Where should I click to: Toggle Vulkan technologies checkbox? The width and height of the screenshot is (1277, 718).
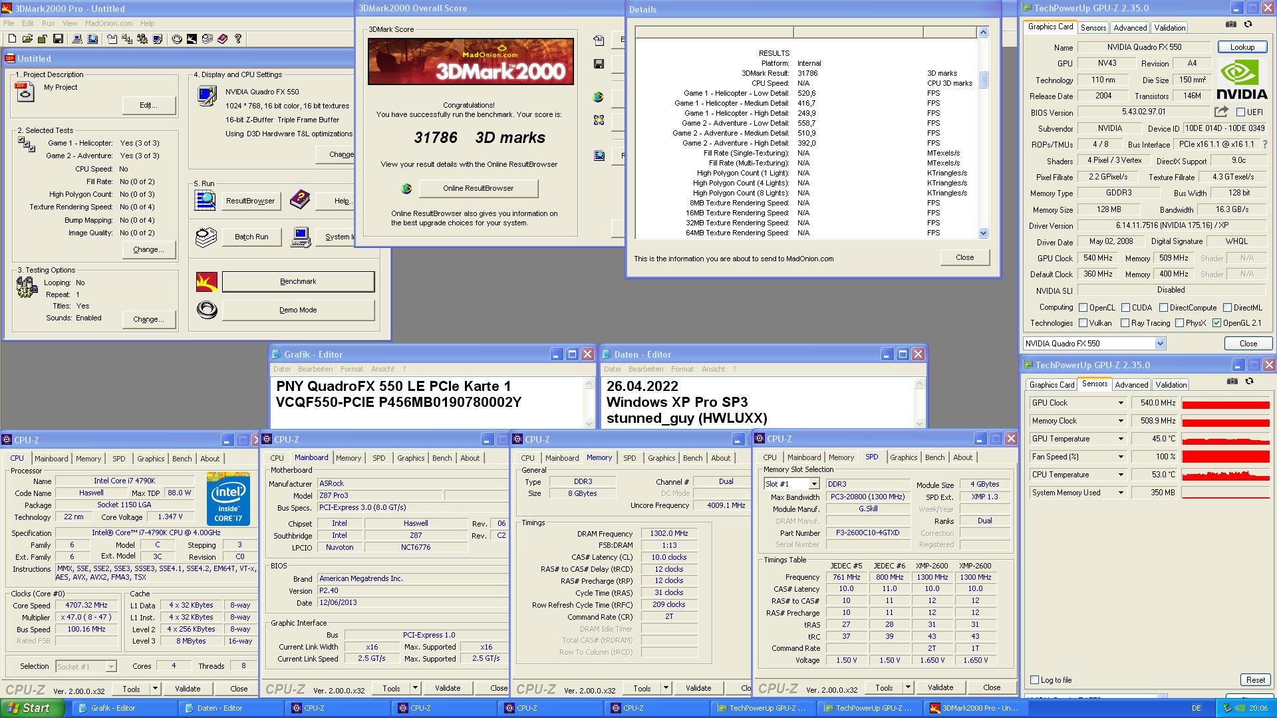click(1083, 323)
